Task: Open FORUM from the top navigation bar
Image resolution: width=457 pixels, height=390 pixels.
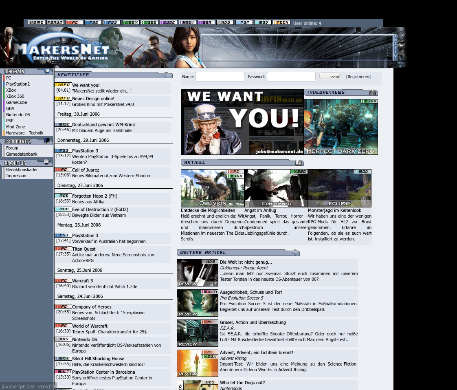Action: coord(55,23)
